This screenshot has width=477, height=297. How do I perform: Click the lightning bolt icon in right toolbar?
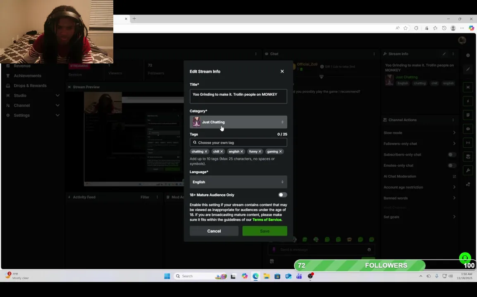[x=468, y=101]
